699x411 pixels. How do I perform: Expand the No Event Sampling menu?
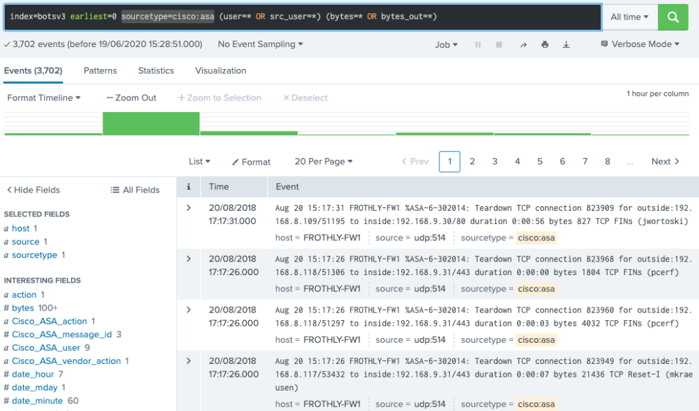coord(260,44)
